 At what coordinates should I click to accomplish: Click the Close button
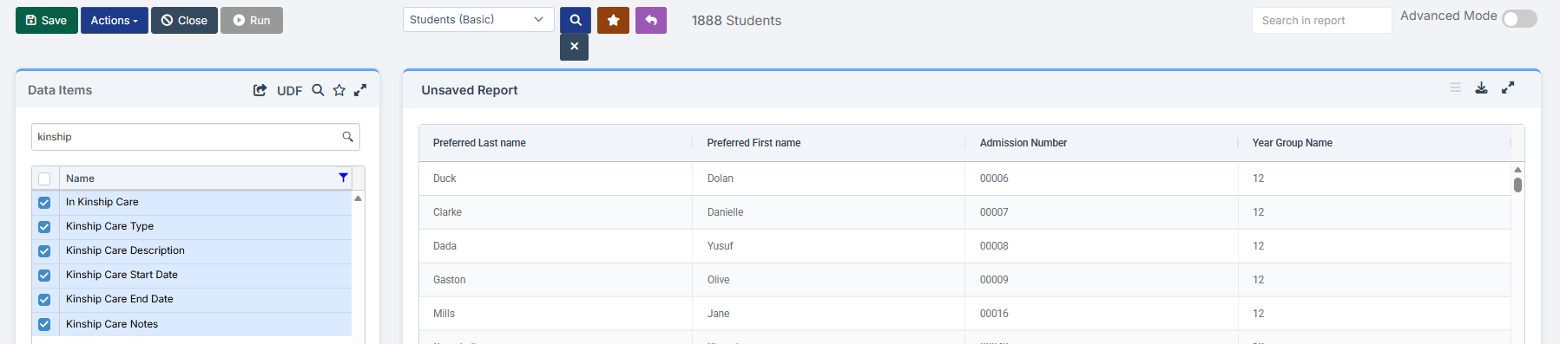[184, 20]
